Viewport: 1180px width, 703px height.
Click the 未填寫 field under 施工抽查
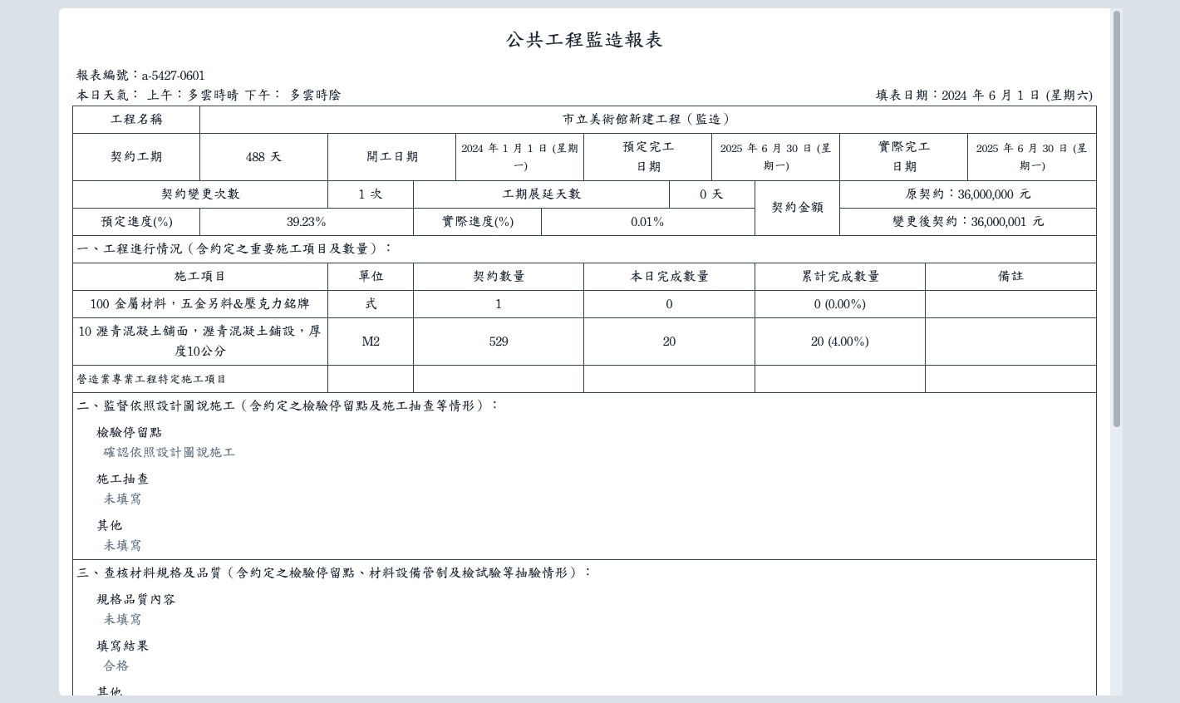122,499
